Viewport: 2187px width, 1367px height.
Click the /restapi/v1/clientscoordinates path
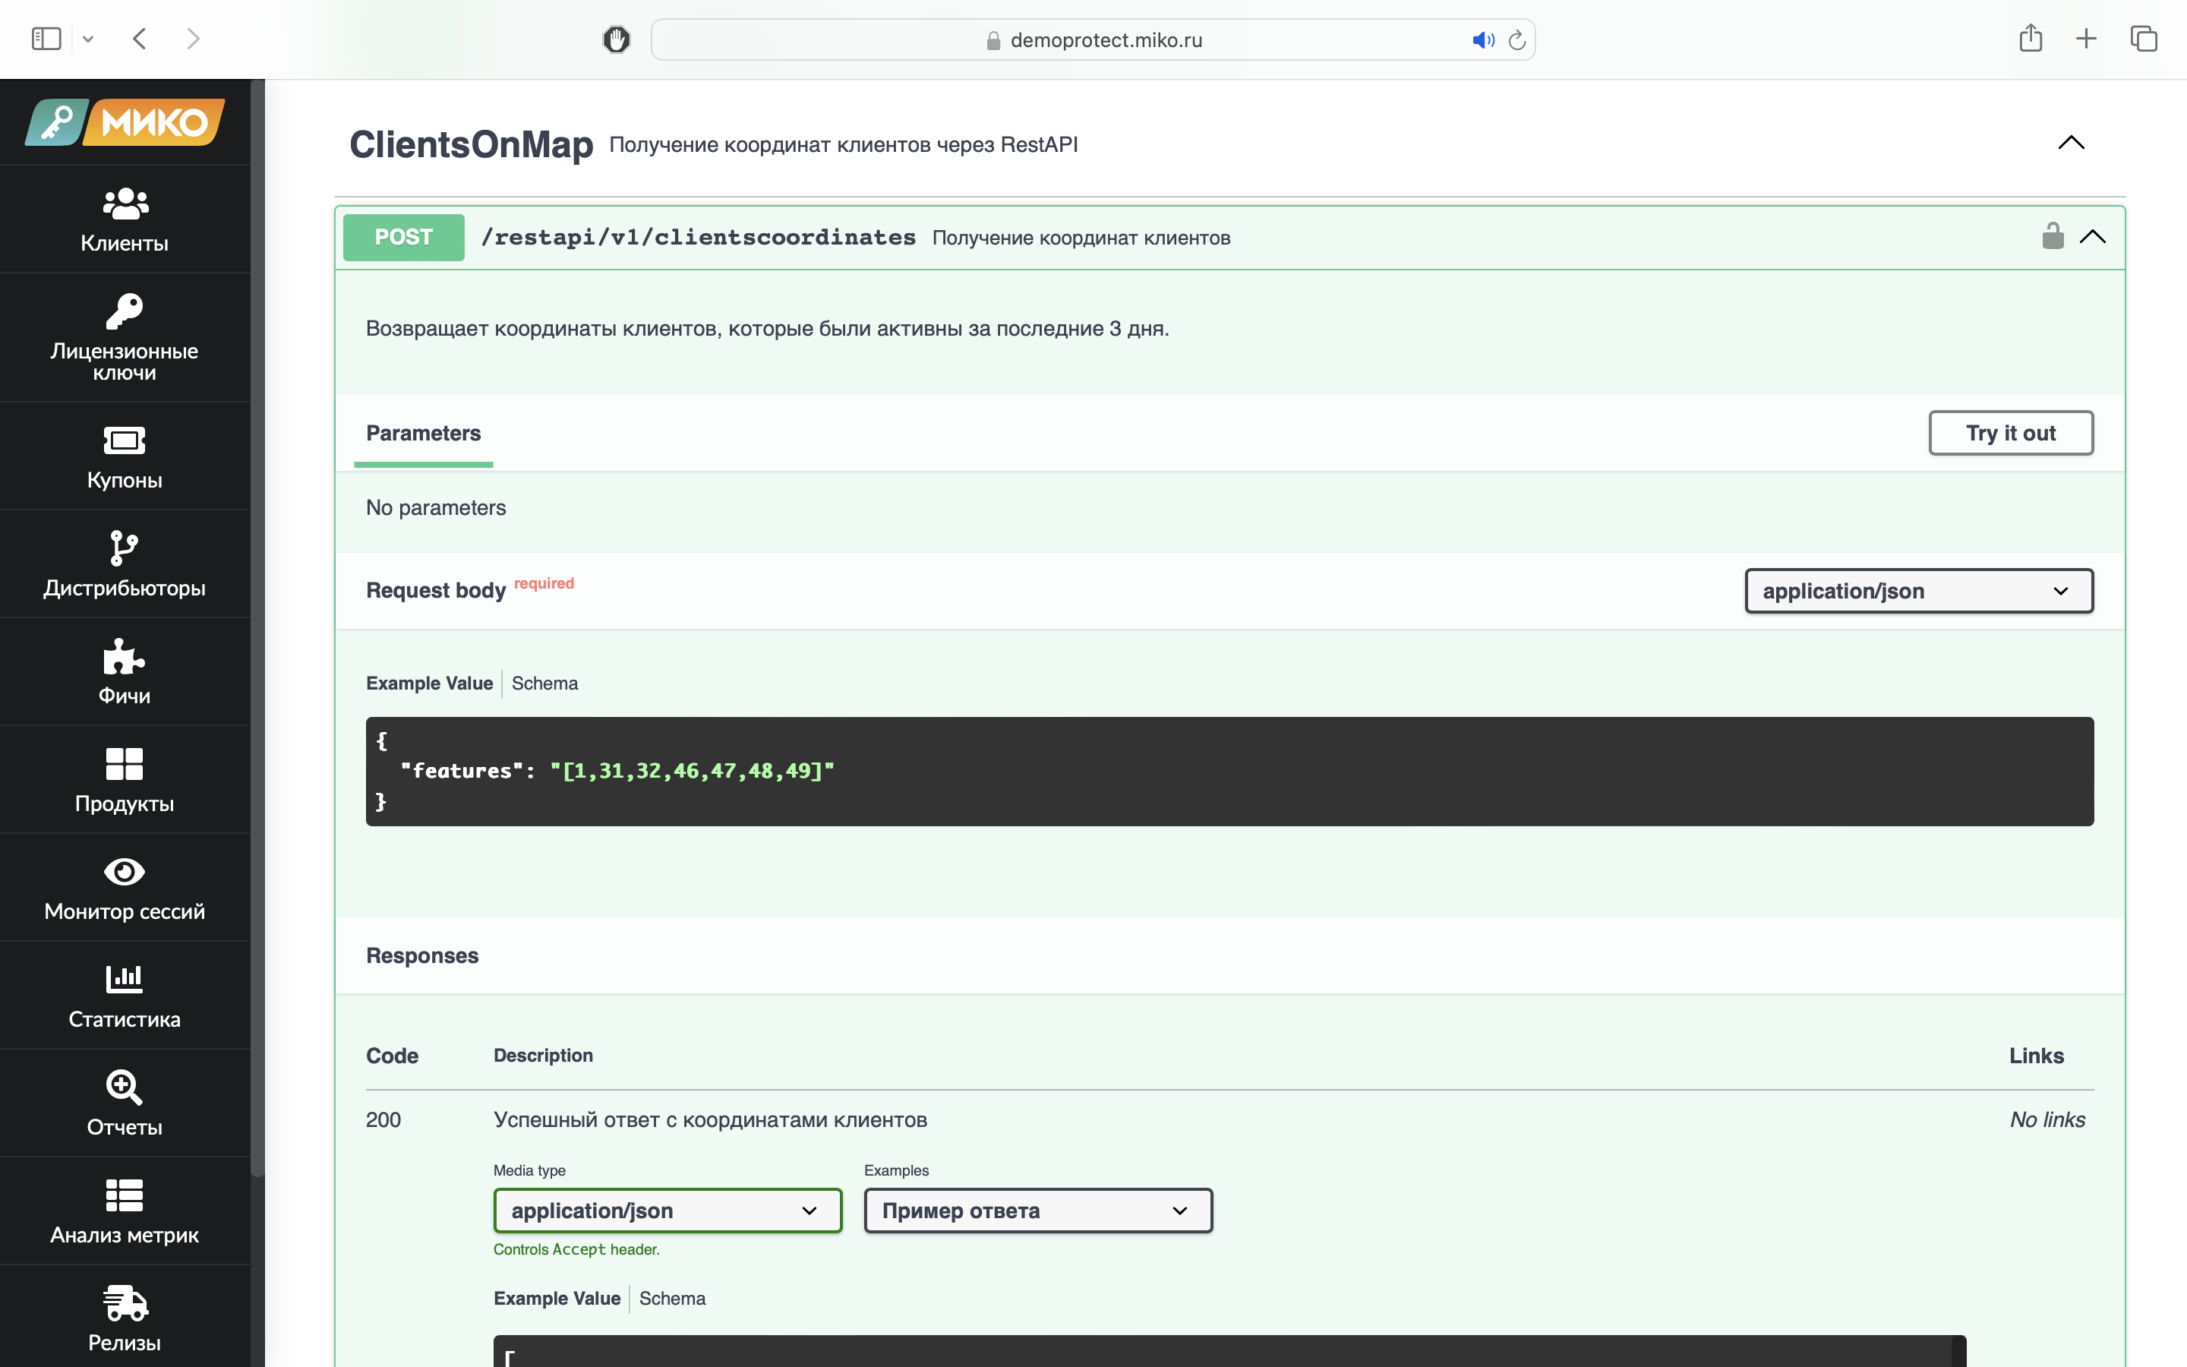pos(699,237)
